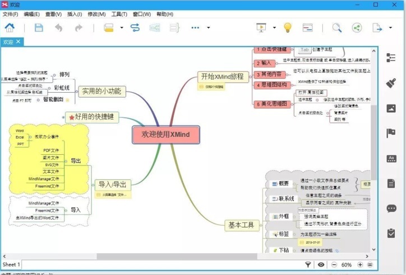Start presentation mode icon
Image resolution: width=406 pixels, height=275 pixels.
coord(261,27)
